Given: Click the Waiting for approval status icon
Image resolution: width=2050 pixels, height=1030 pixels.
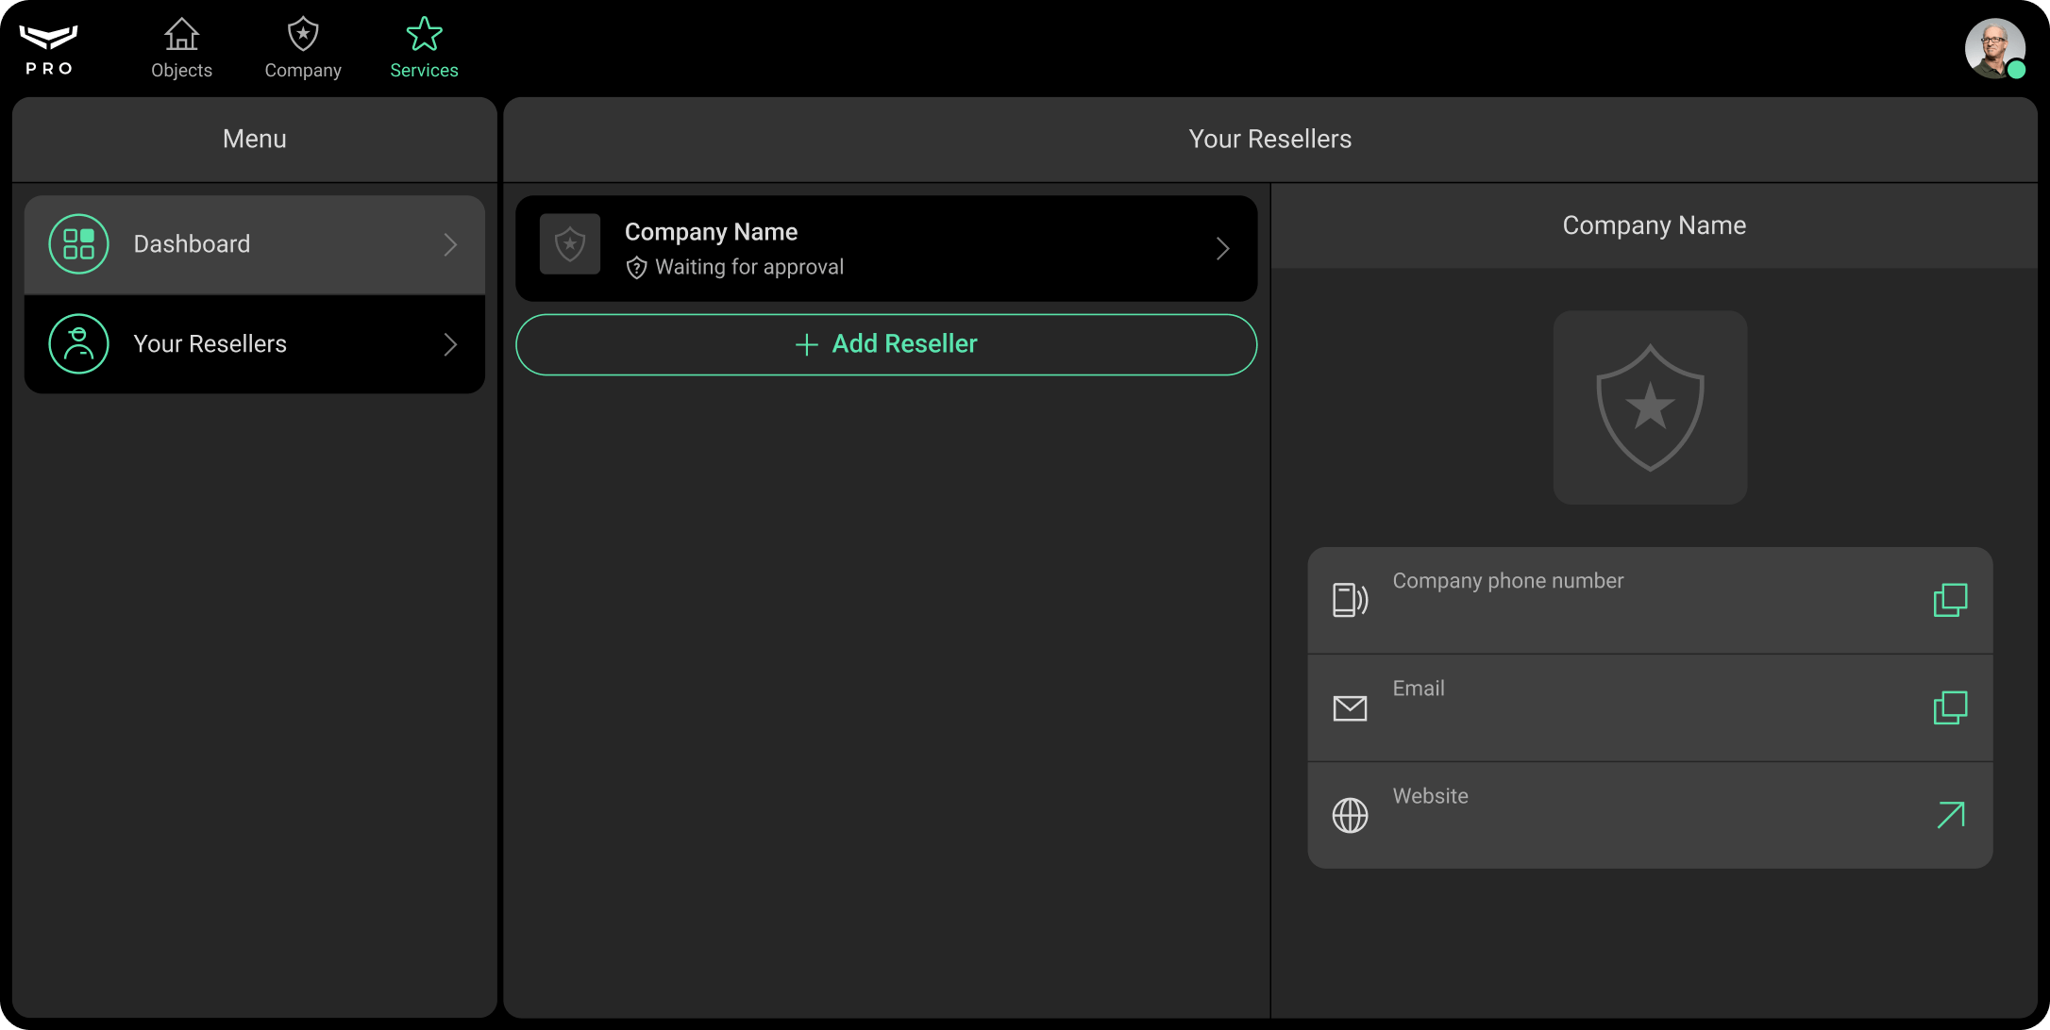Looking at the screenshot, I should coord(636,268).
